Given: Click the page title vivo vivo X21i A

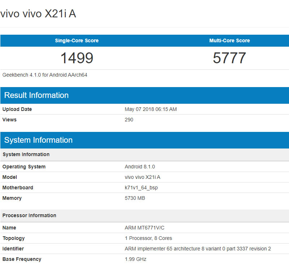Looking at the screenshot, I should click(x=38, y=14).
